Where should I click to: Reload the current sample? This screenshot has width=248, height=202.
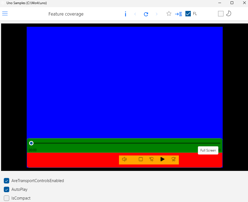tap(146, 14)
